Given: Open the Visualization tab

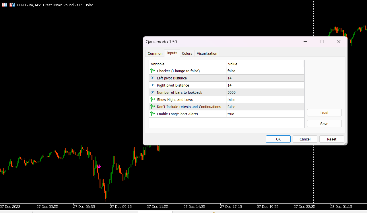Looking at the screenshot, I should click(x=207, y=53).
